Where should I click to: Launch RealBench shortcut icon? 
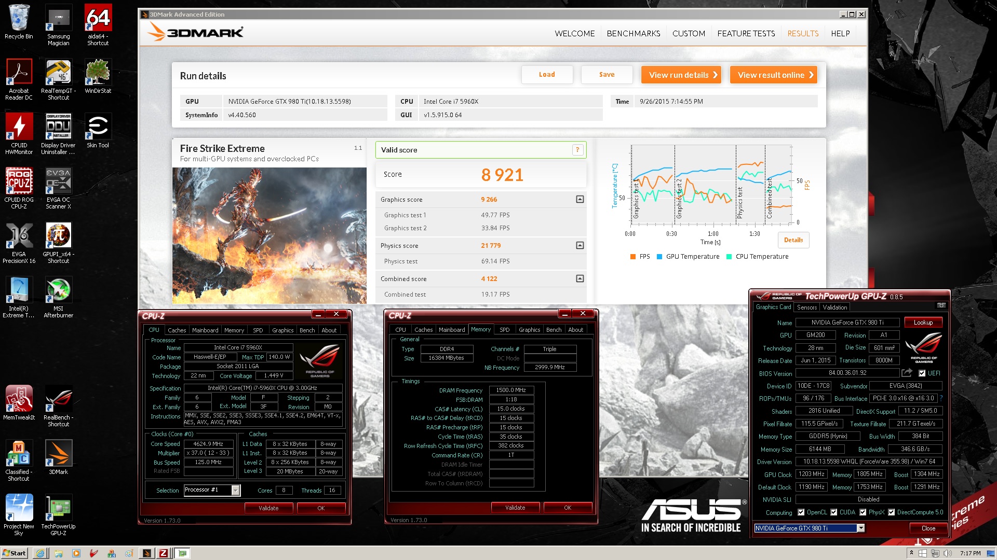[x=58, y=406]
